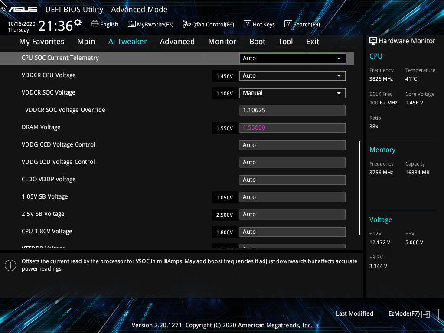Click the MyFavorite list icon
Viewport: 444px width, 333px height.
(x=132, y=24)
